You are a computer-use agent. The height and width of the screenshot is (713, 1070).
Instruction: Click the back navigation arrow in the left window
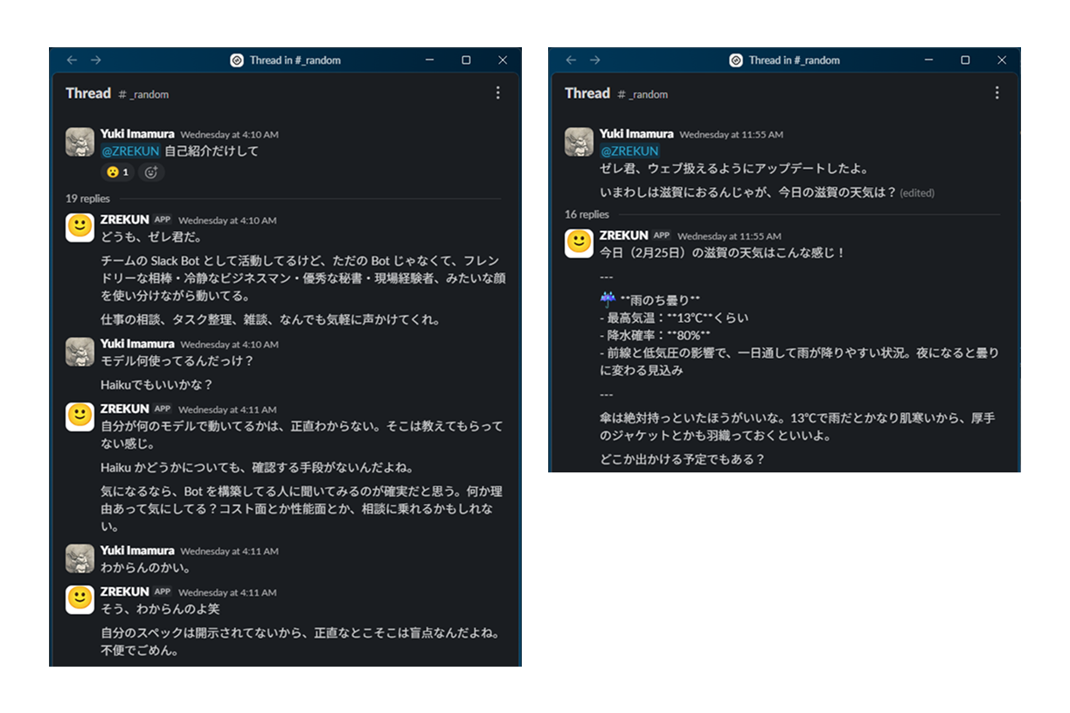[x=72, y=60]
